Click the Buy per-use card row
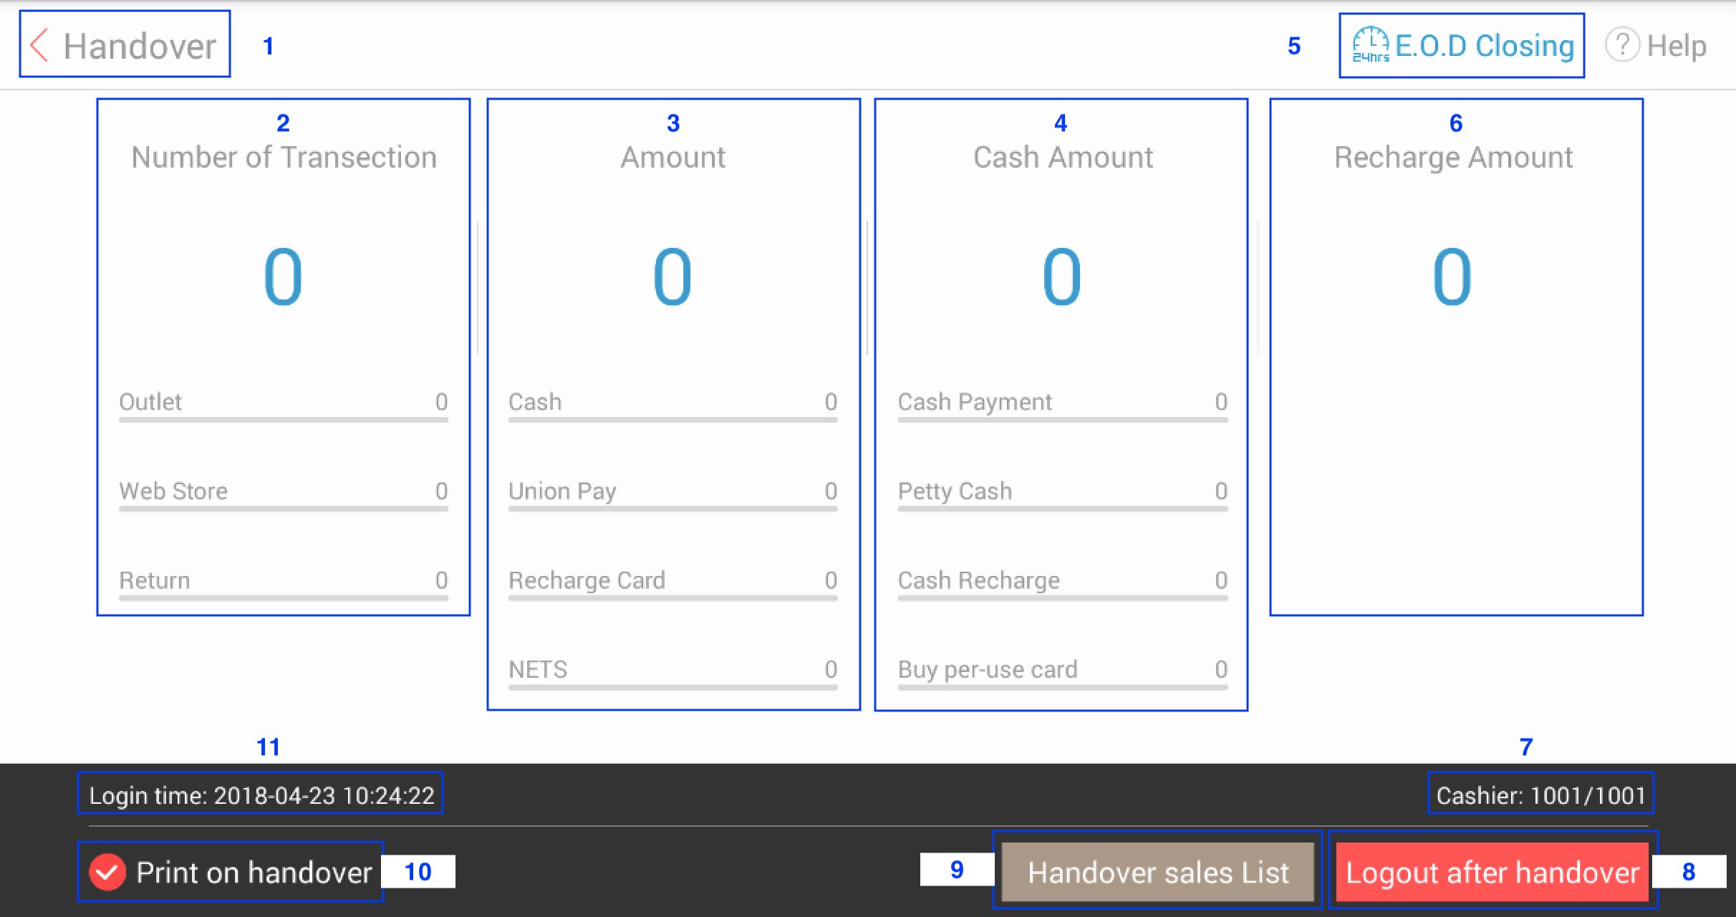The width and height of the screenshot is (1736, 917). point(1062,670)
